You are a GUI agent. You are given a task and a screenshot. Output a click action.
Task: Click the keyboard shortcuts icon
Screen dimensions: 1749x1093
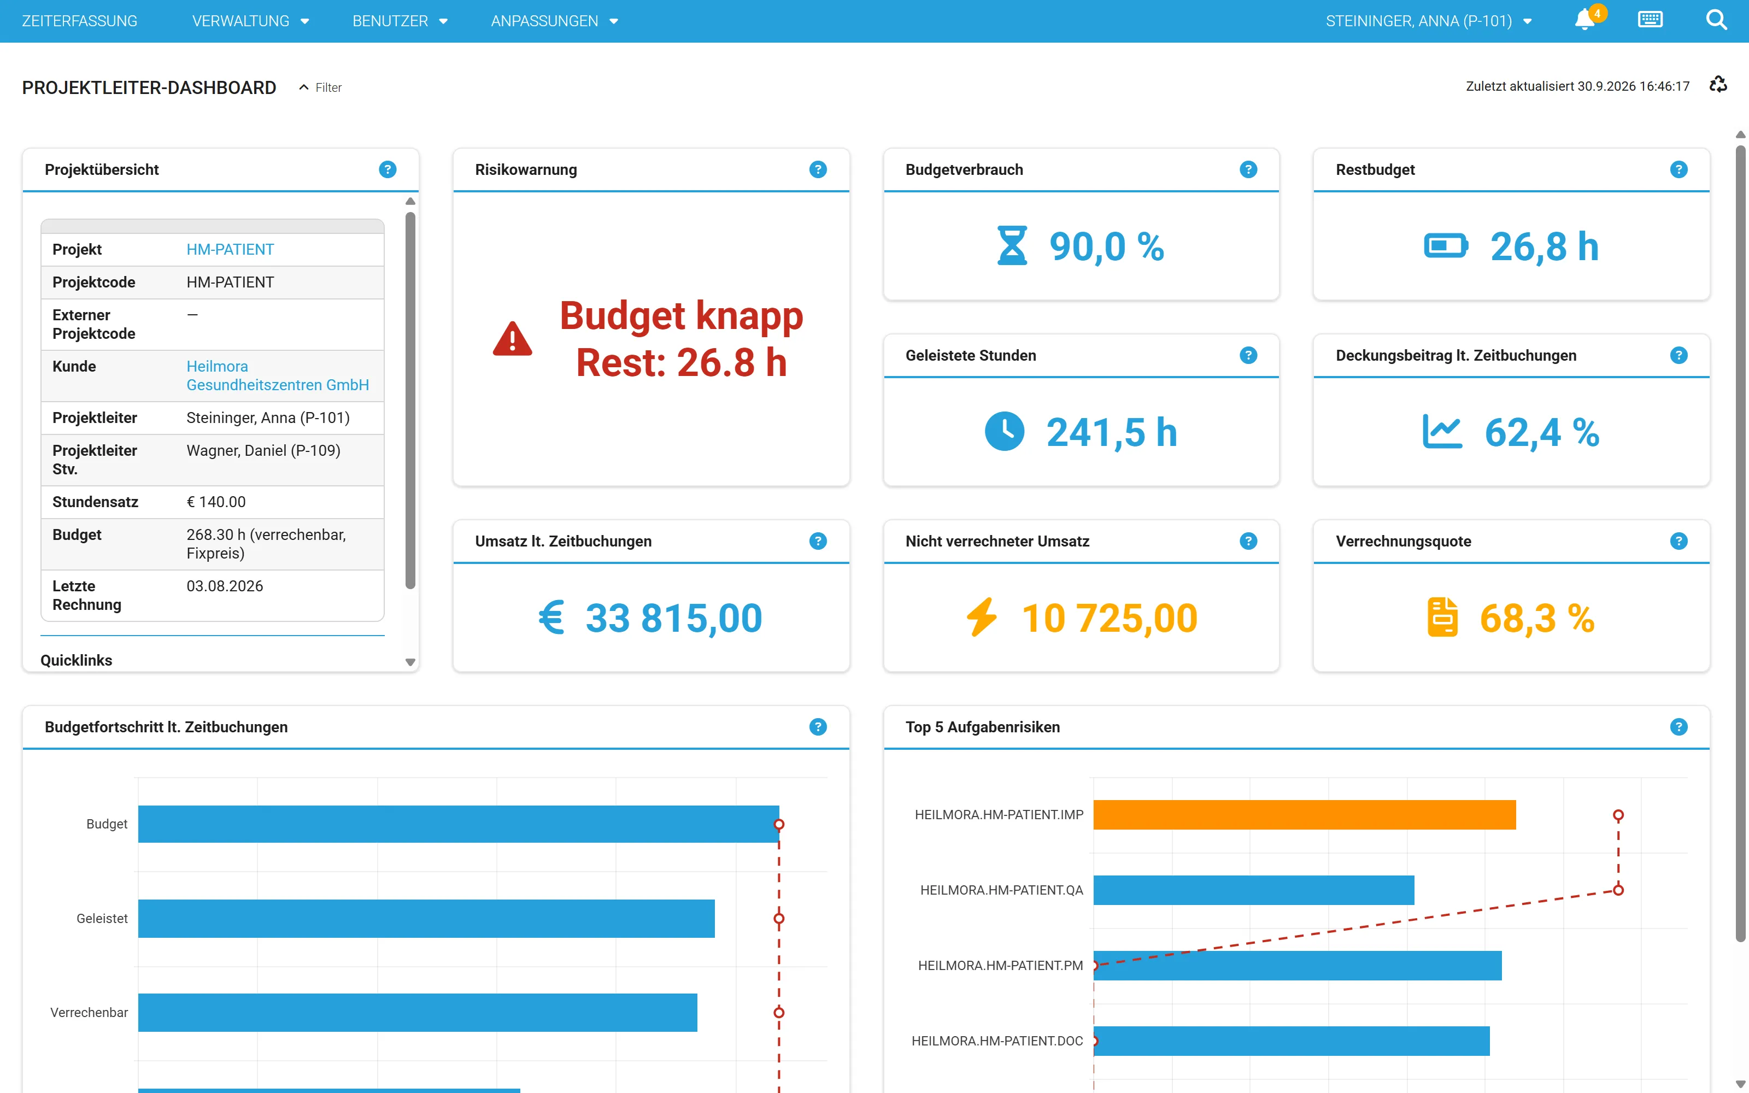click(1650, 20)
